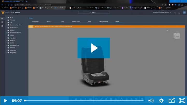The width and height of the screenshot is (187, 105).
Task: Open the SA user avatar menu
Action: pyautogui.click(x=184, y=12)
